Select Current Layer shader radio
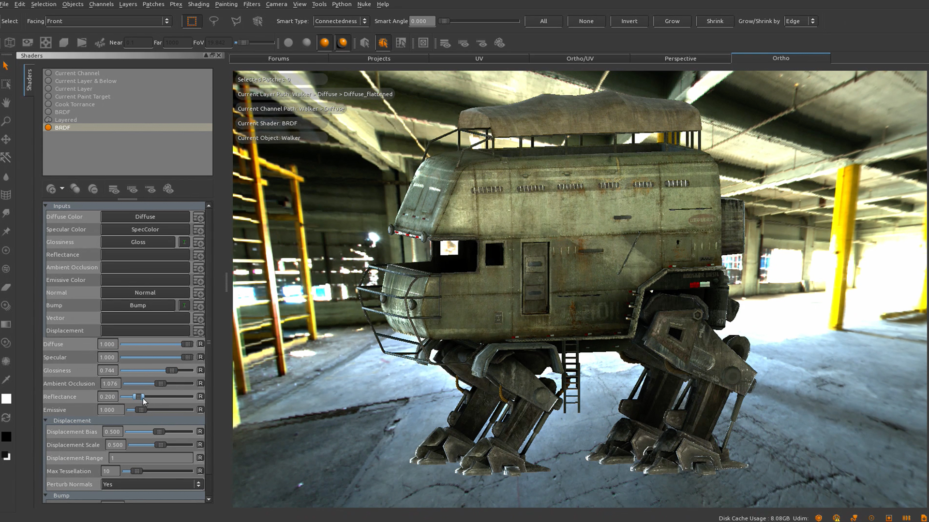 pos(48,88)
